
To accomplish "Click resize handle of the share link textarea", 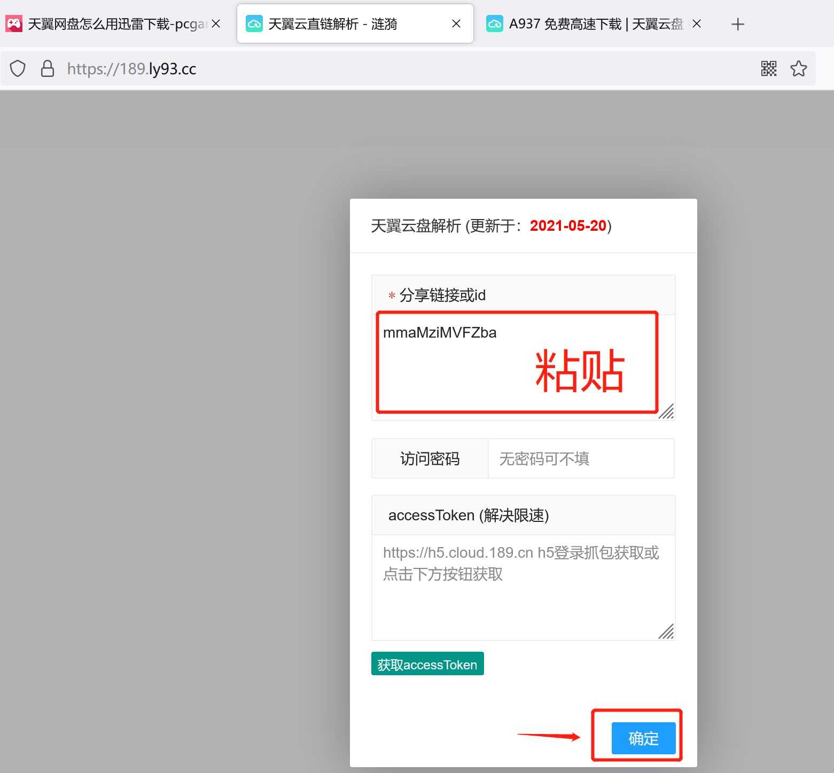I will [666, 411].
